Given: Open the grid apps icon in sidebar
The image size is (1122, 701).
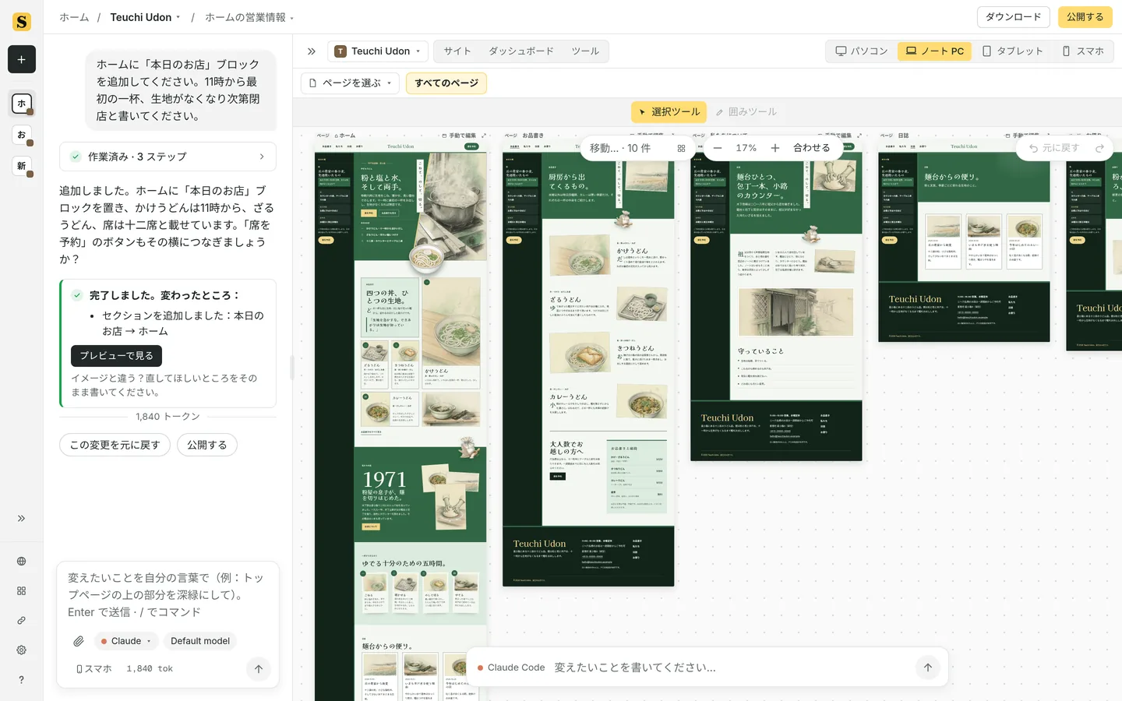Looking at the screenshot, I should pos(22,591).
